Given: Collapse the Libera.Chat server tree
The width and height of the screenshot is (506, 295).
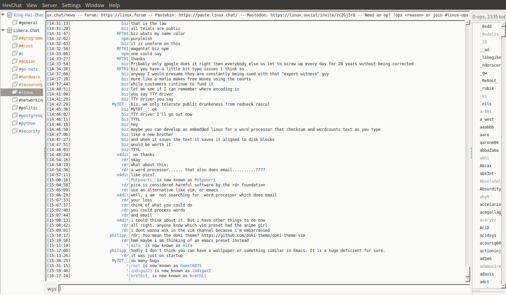Looking at the screenshot, I should click(3, 30).
